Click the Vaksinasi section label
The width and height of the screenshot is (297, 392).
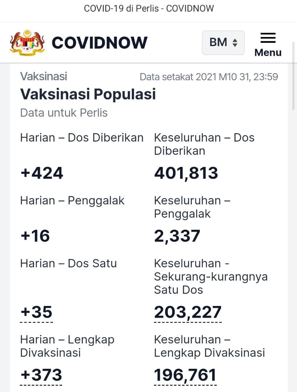(44, 76)
